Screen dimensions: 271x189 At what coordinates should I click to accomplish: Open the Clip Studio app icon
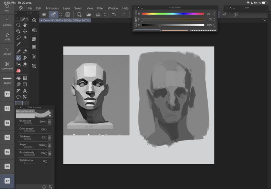(x=21, y=8)
